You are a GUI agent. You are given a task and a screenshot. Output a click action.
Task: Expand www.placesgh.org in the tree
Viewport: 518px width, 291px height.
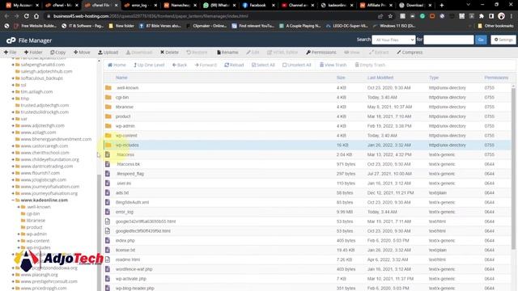(13, 275)
